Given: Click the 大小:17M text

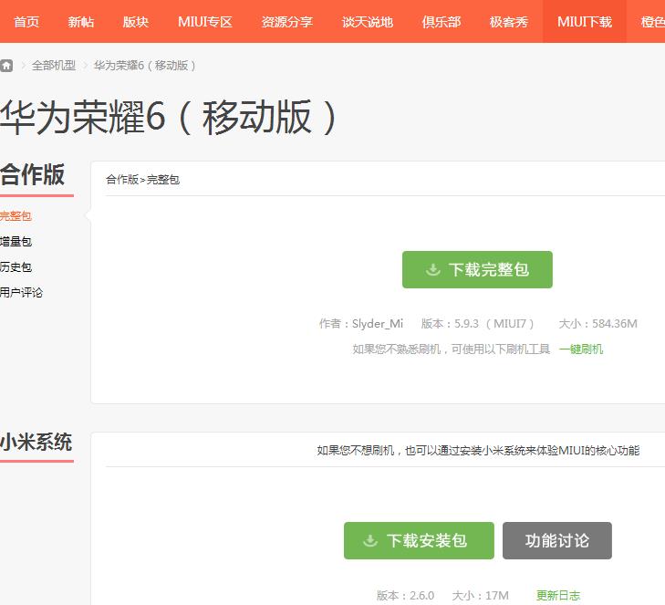Looking at the screenshot, I should click(x=481, y=595).
